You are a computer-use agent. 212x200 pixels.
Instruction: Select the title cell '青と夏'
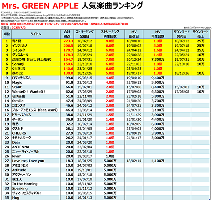(36, 41)
